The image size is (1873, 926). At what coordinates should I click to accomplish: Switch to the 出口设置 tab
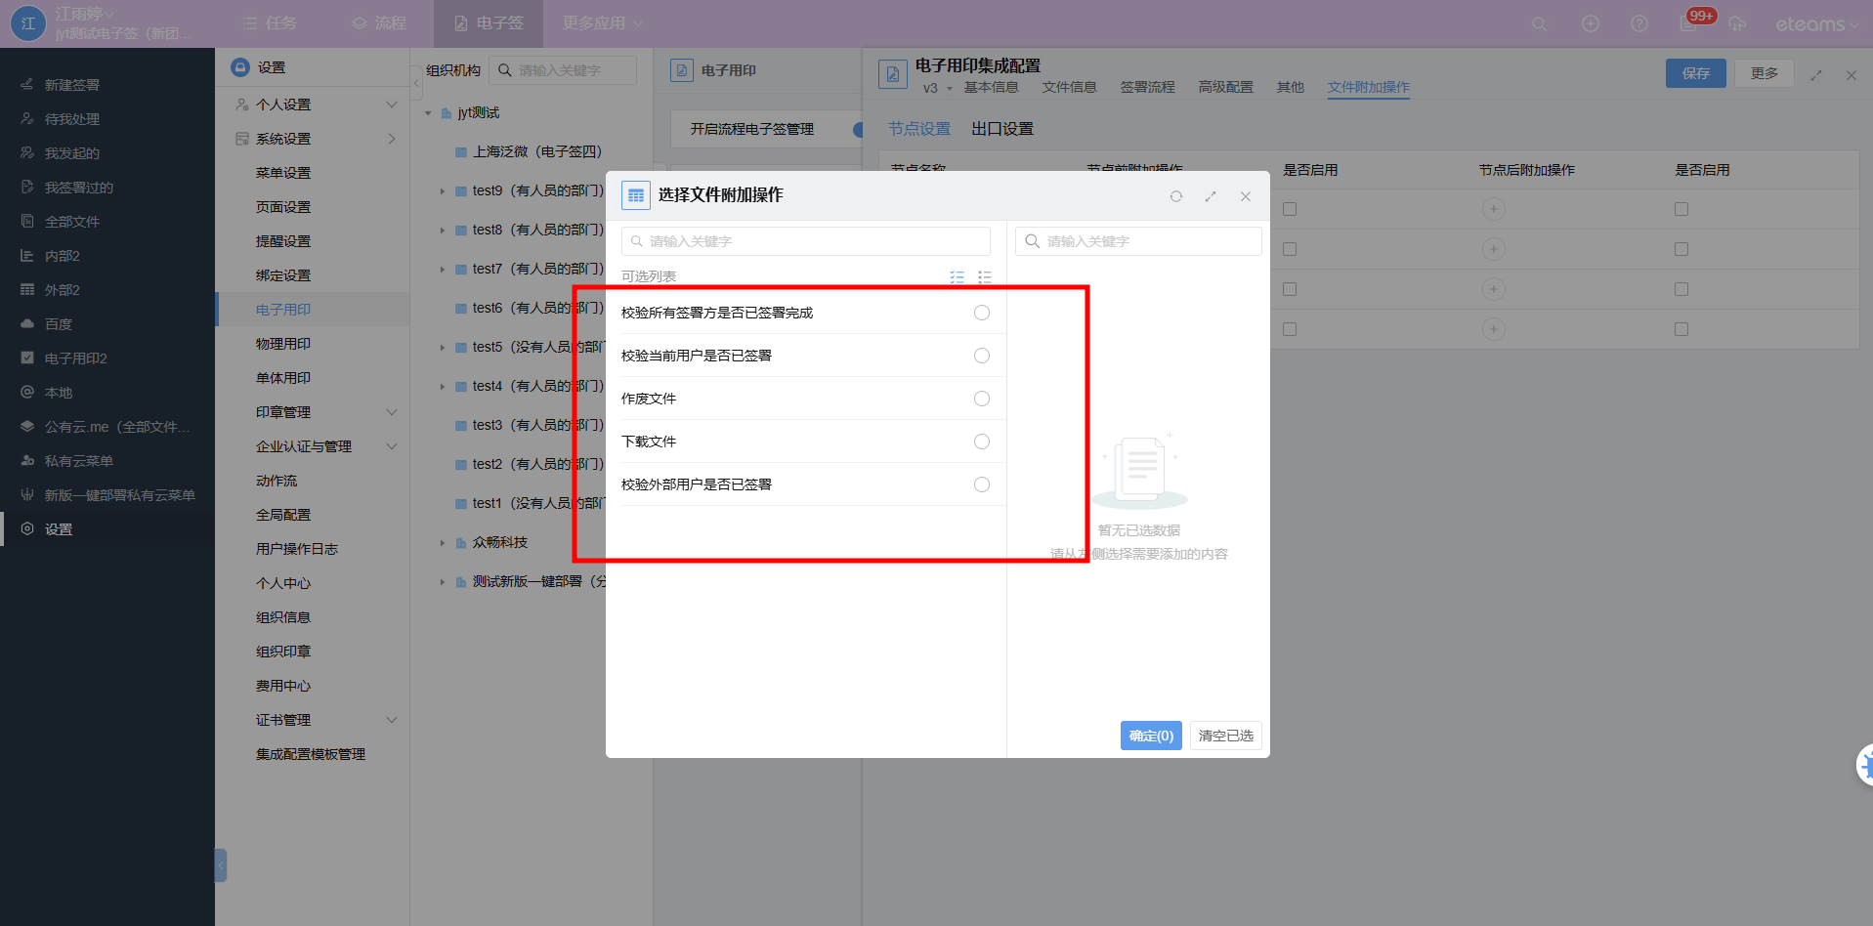tap(1001, 129)
